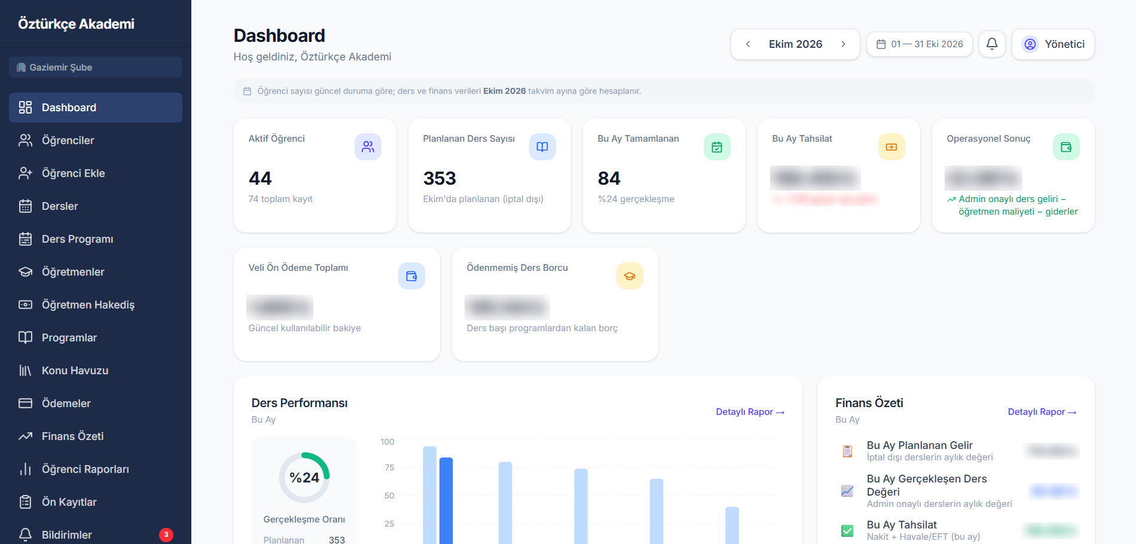Click the red 3 notification badge
The width and height of the screenshot is (1136, 544).
166,535
